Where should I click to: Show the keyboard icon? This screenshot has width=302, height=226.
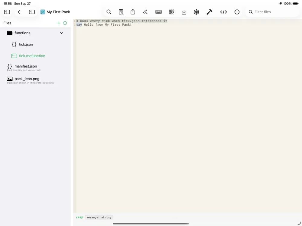159,12
